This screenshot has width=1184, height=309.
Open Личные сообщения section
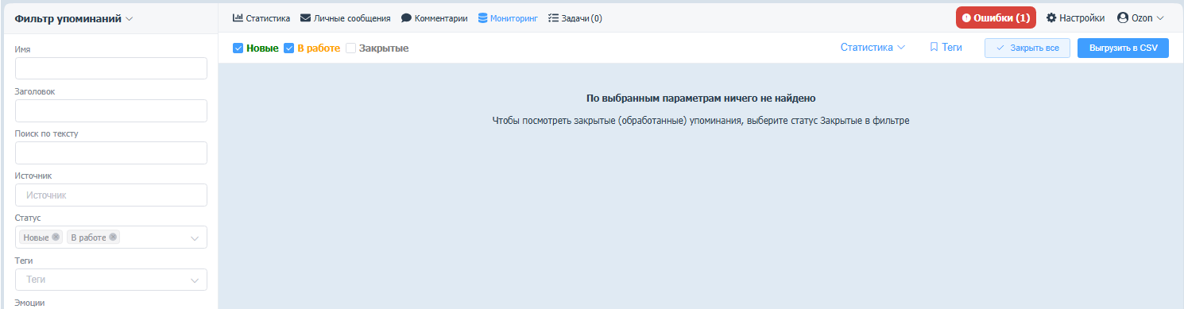345,17
